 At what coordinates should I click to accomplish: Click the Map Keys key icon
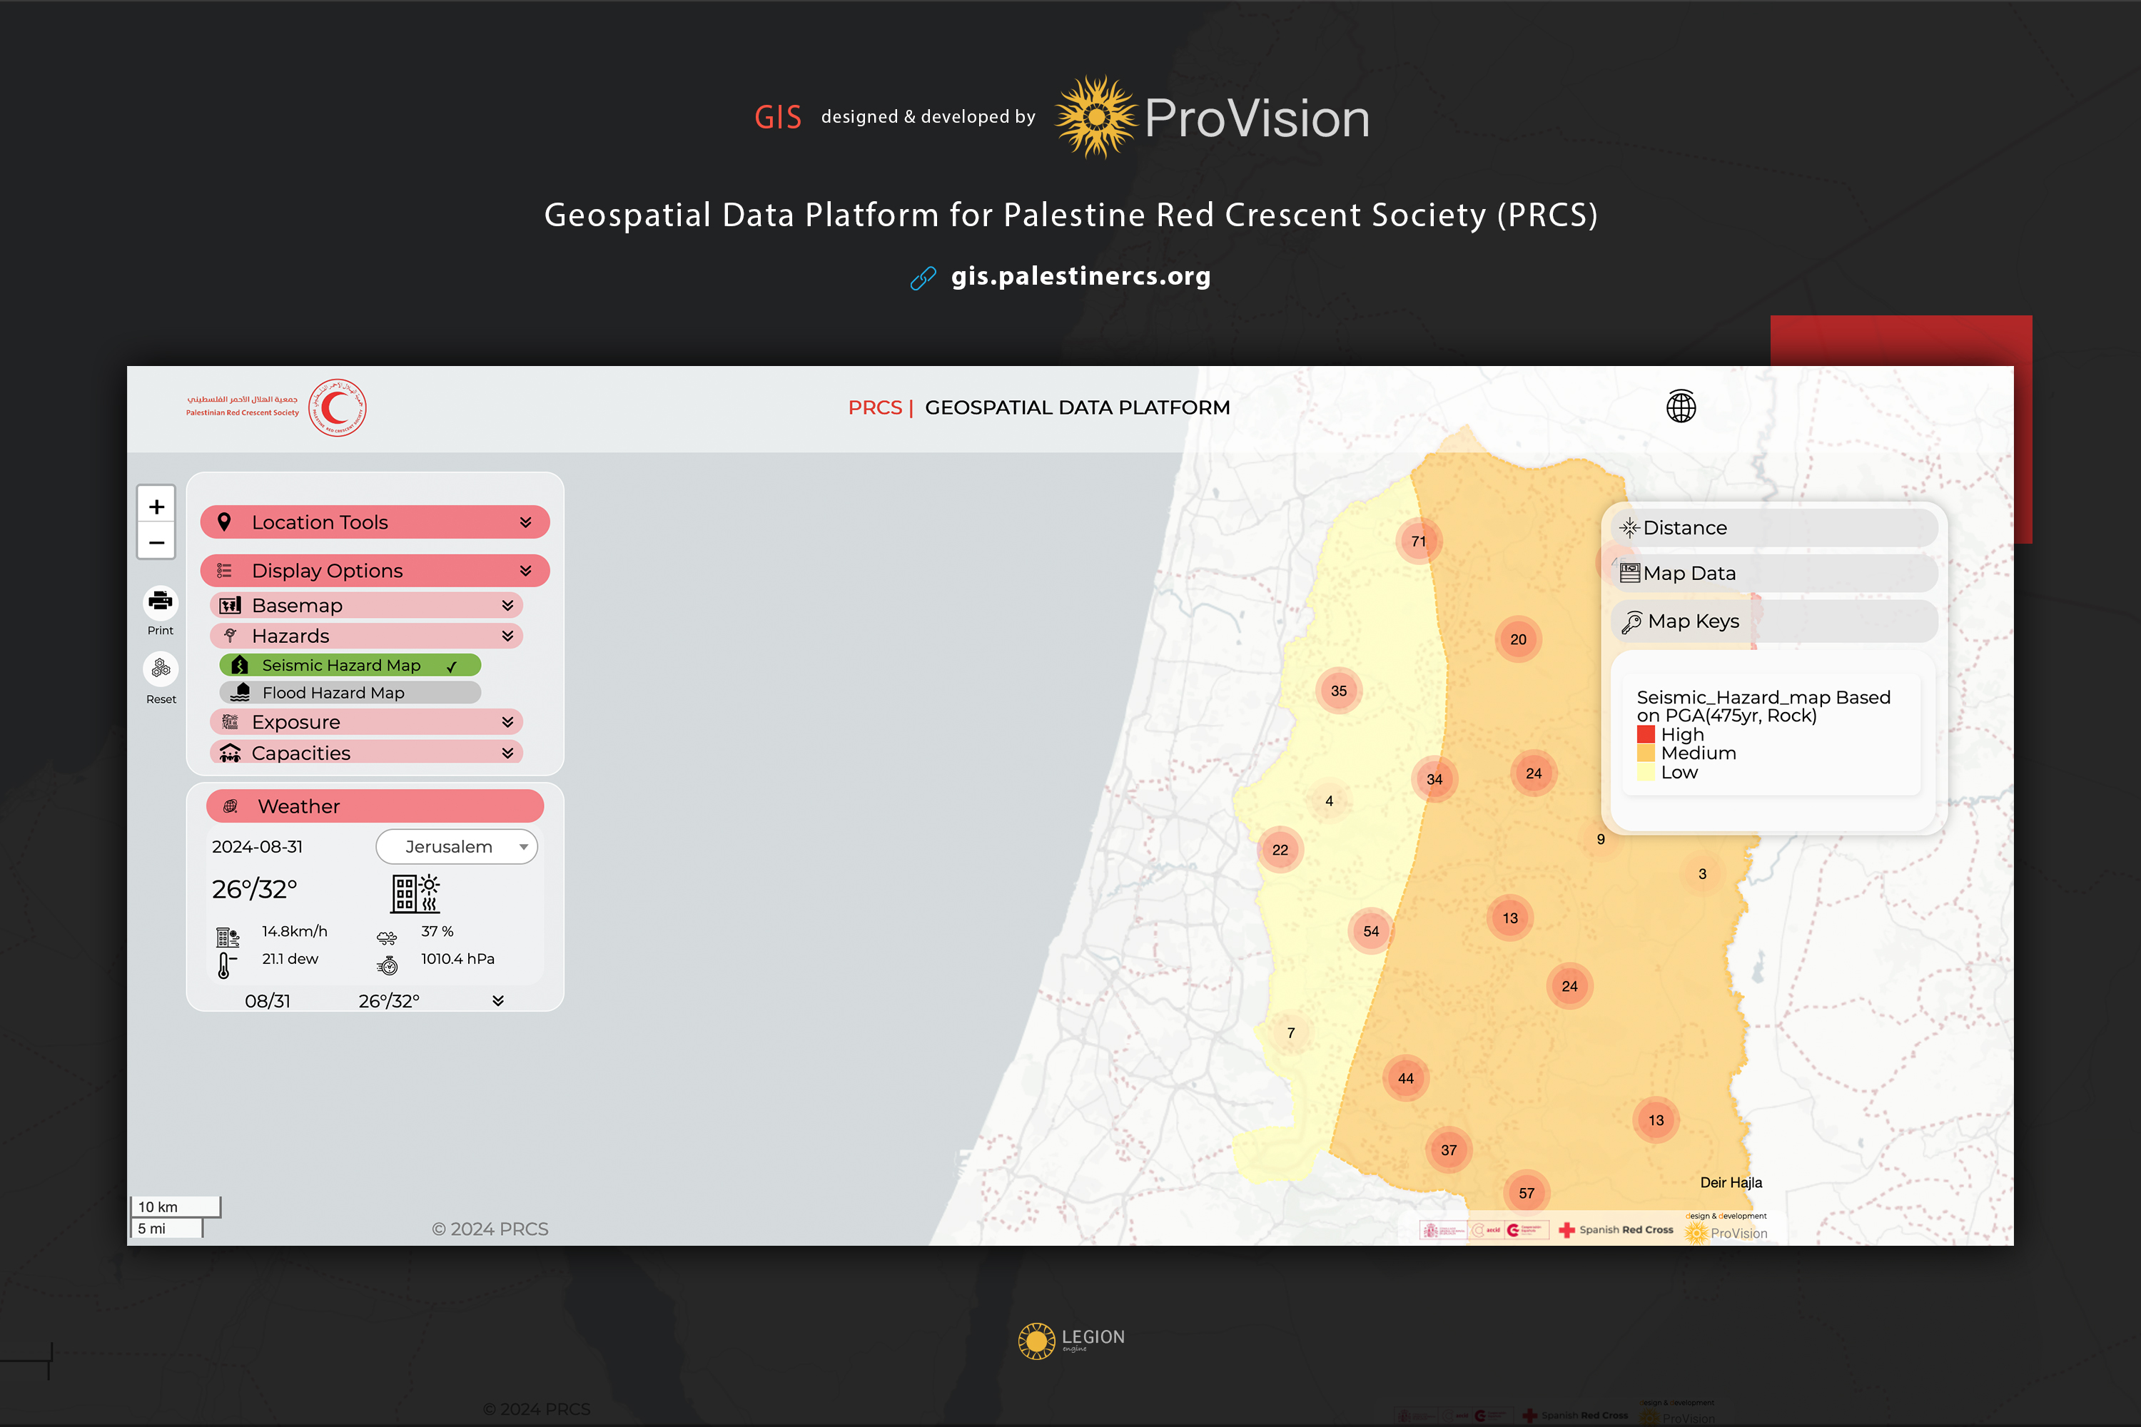tap(1631, 621)
